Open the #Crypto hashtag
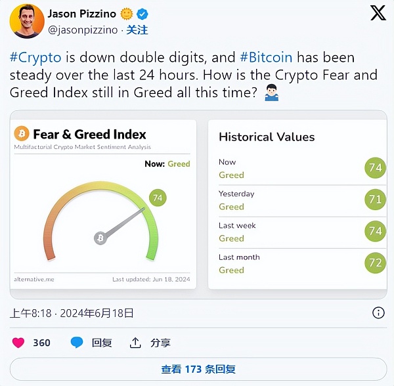Image resolution: width=394 pixels, height=386 pixels. click(x=35, y=58)
